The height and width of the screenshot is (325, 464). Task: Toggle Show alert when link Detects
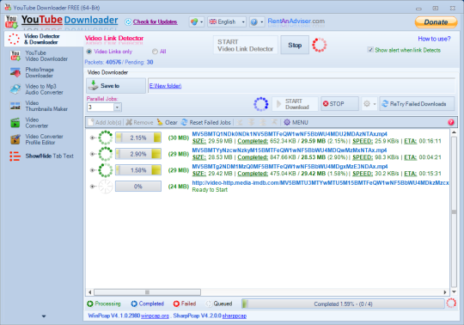tap(404, 50)
